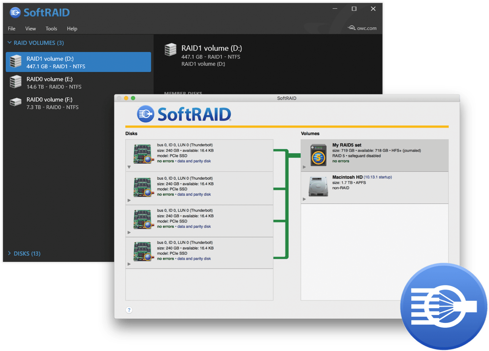Select the Macintosh HD volume tile
The width and height of the screenshot is (489, 351).
point(375,188)
